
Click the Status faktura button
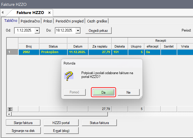[x=99, y=123]
